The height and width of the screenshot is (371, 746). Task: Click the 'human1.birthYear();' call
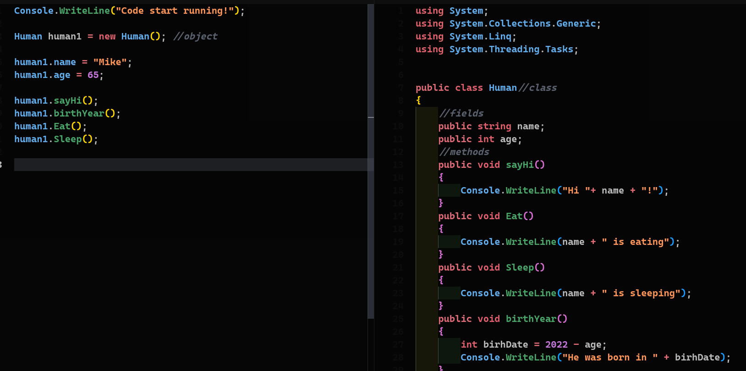[x=67, y=113]
